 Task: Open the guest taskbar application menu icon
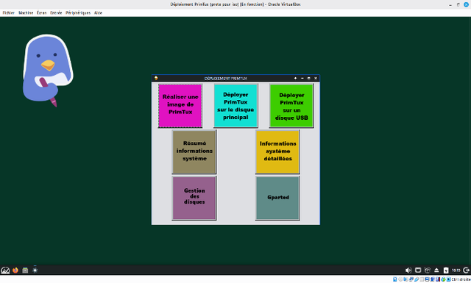(x=5, y=270)
